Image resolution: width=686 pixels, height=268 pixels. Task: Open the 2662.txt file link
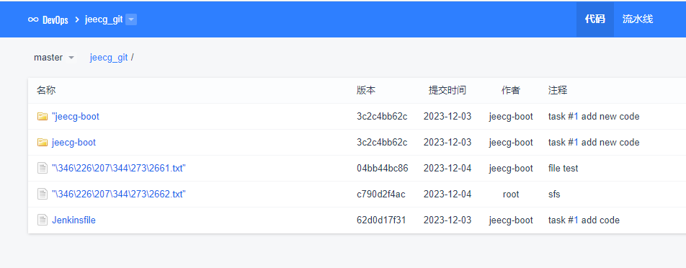click(119, 194)
